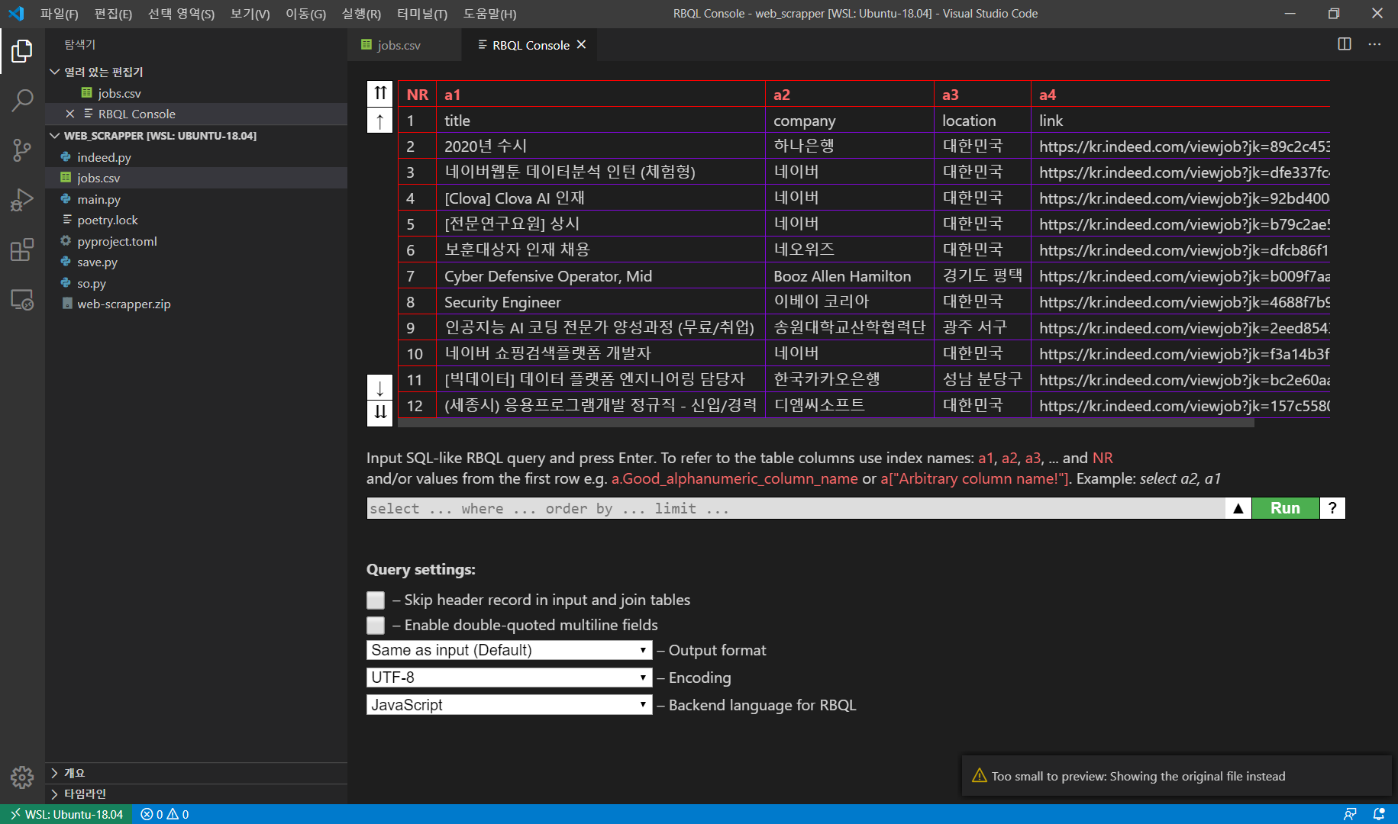Image resolution: width=1398 pixels, height=824 pixels.
Task: Open the Edit menu 편집(E)
Action: coord(113,14)
